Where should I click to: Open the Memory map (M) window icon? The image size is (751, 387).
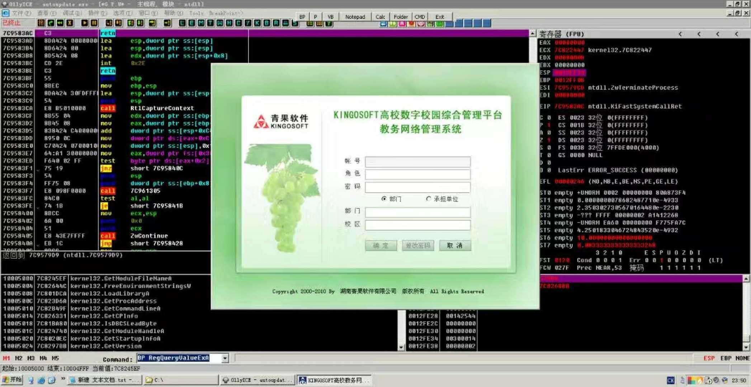pyautogui.click(x=201, y=23)
